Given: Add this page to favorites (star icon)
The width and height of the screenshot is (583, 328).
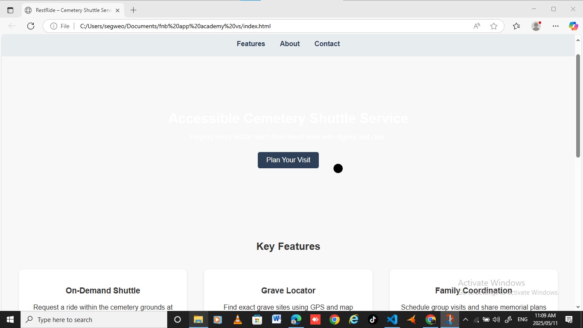Looking at the screenshot, I should tap(494, 26).
